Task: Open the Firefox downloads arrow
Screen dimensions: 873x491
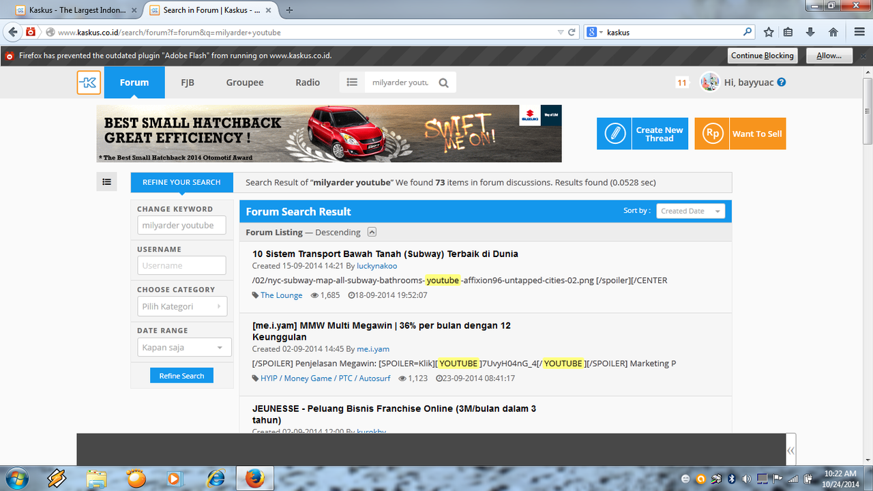Action: 810,32
